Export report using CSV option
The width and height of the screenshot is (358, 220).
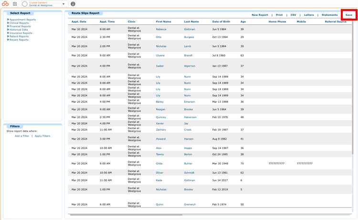293,15
